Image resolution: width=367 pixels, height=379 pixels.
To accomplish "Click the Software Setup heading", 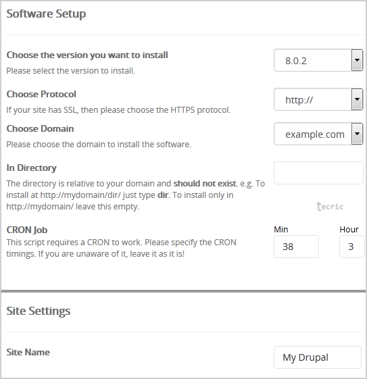I will 46,14.
